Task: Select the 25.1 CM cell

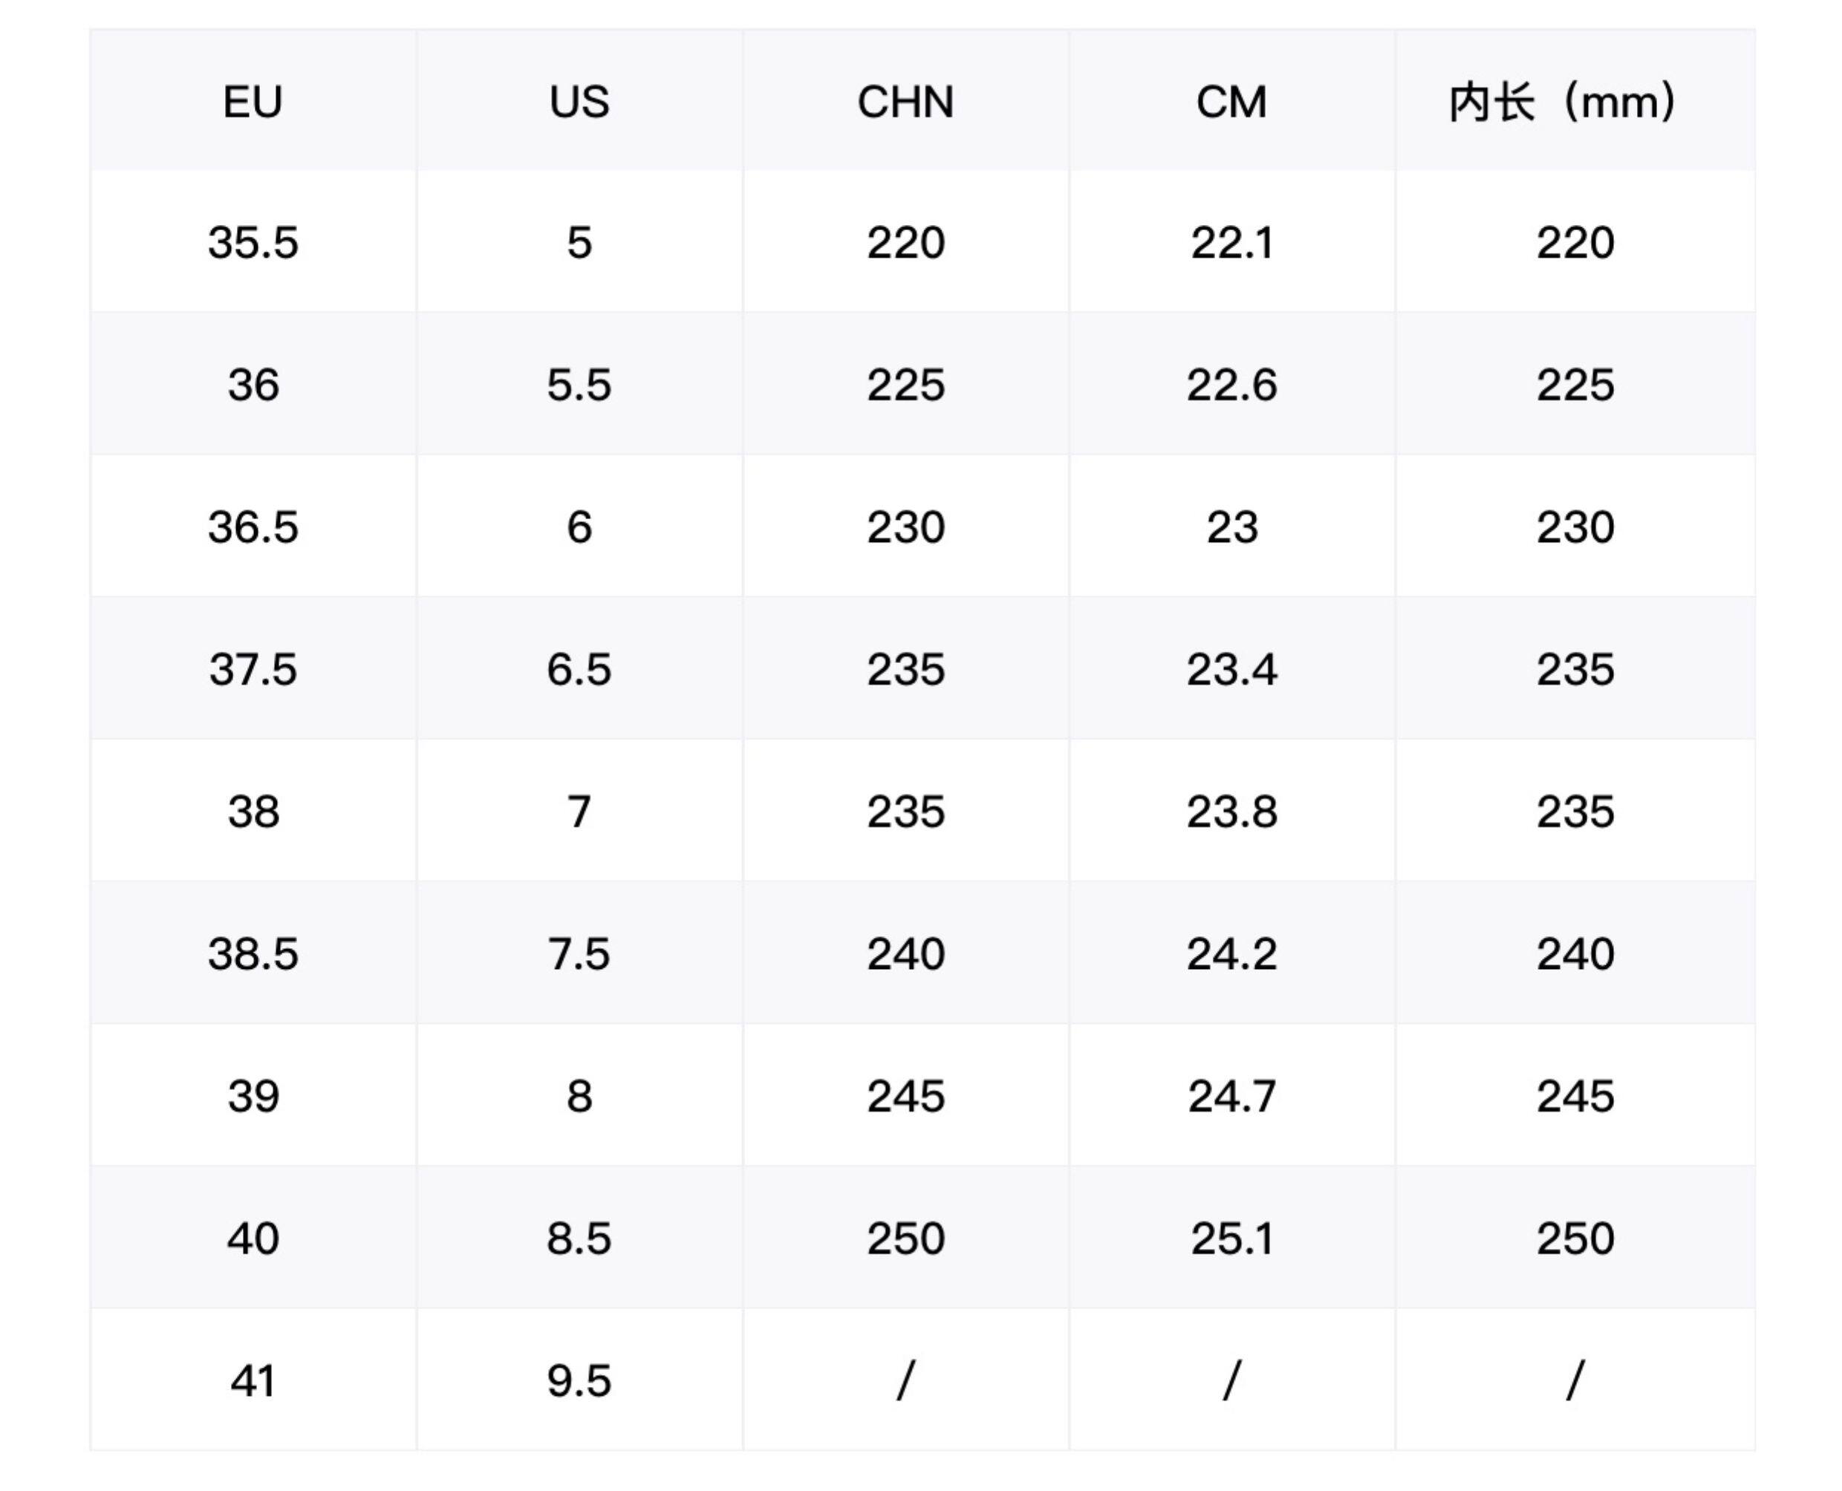Action: (1231, 1239)
